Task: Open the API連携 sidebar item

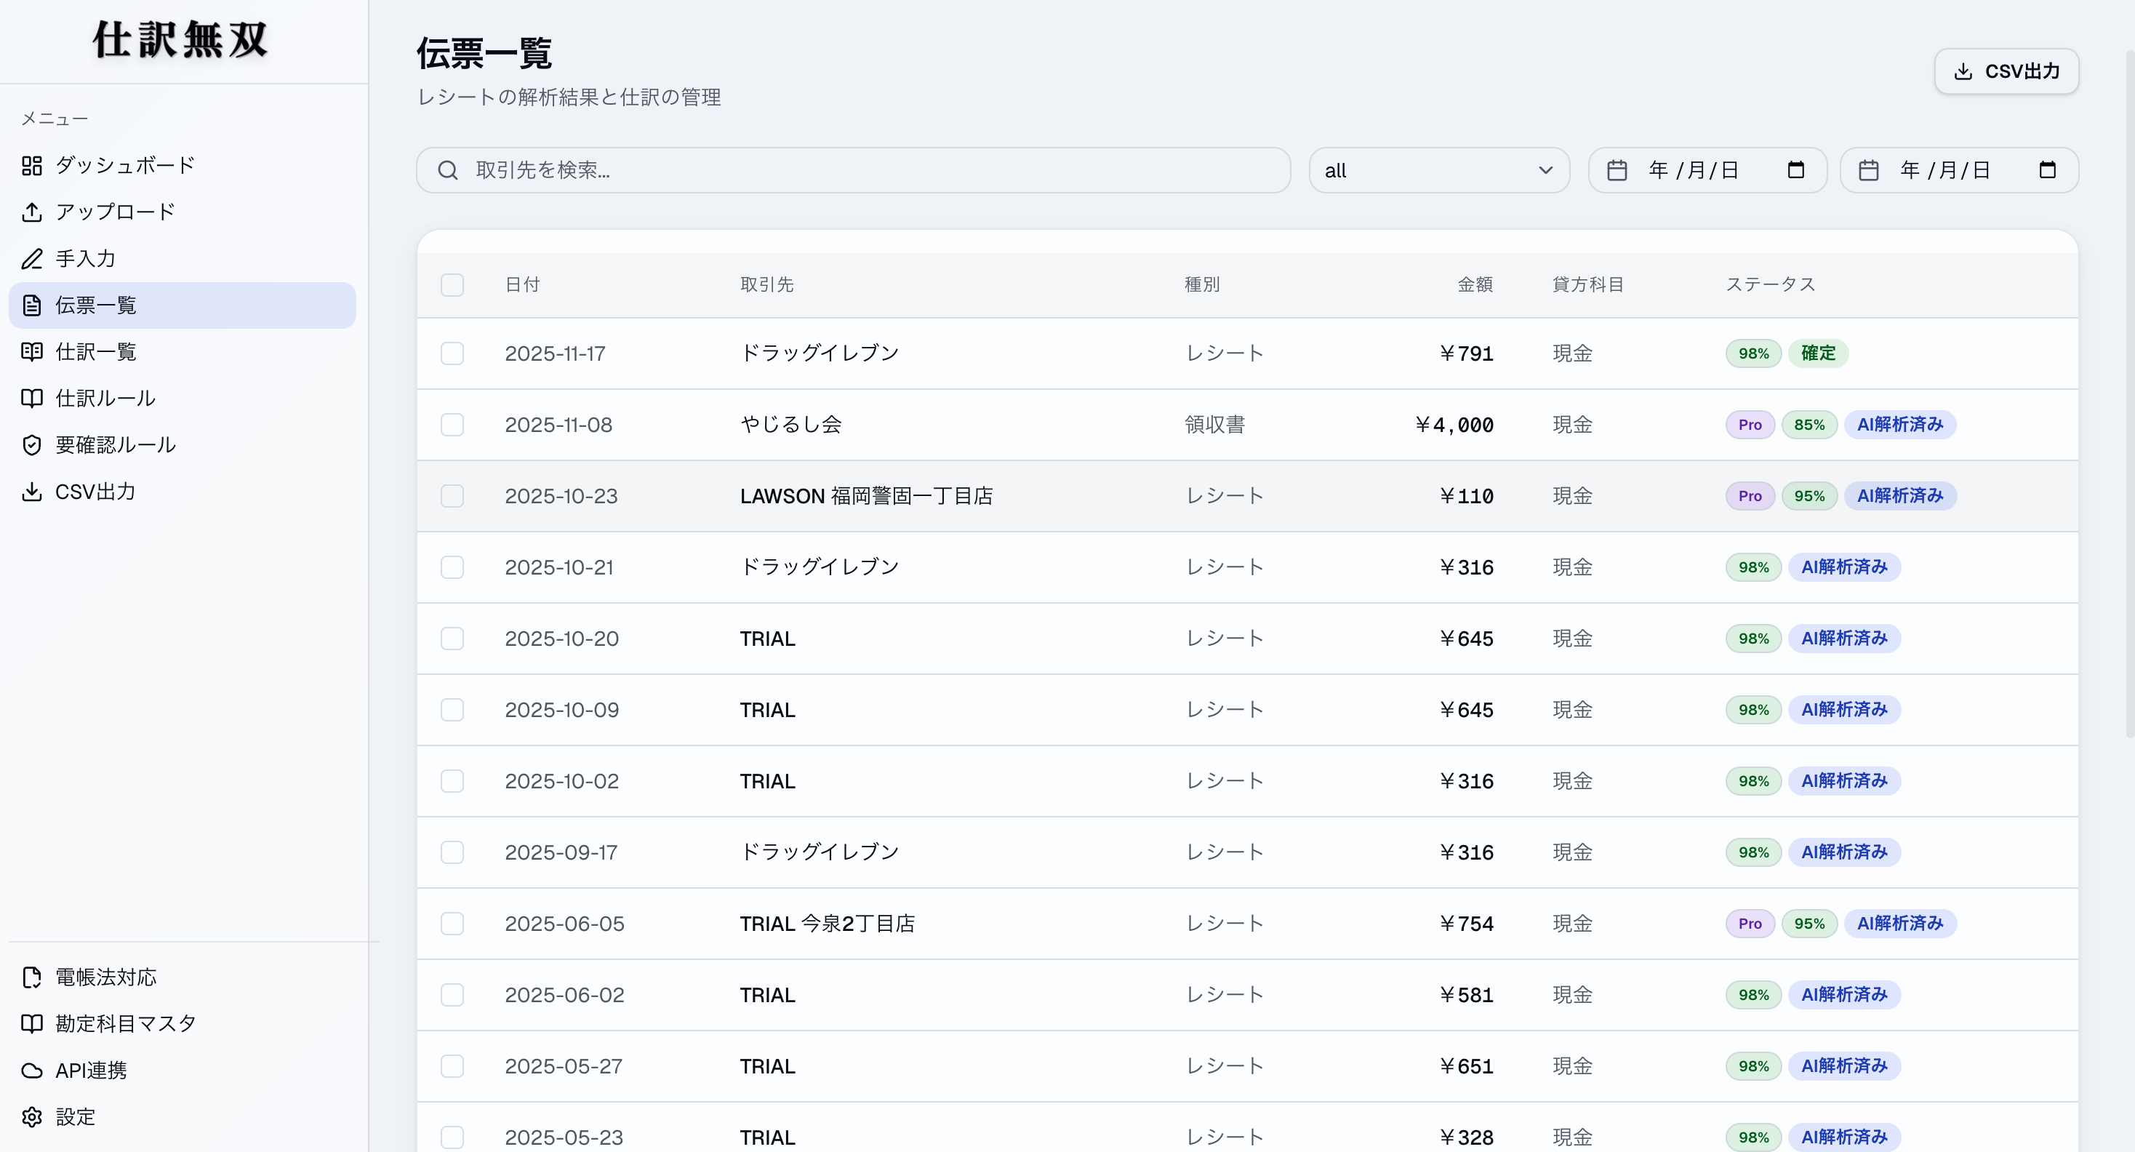Action: (x=183, y=1071)
